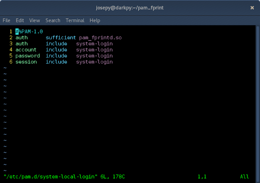Viewport: 260px width, 183px height.
Task: Click 'system-login' on the account line
Action: pyautogui.click(x=94, y=50)
